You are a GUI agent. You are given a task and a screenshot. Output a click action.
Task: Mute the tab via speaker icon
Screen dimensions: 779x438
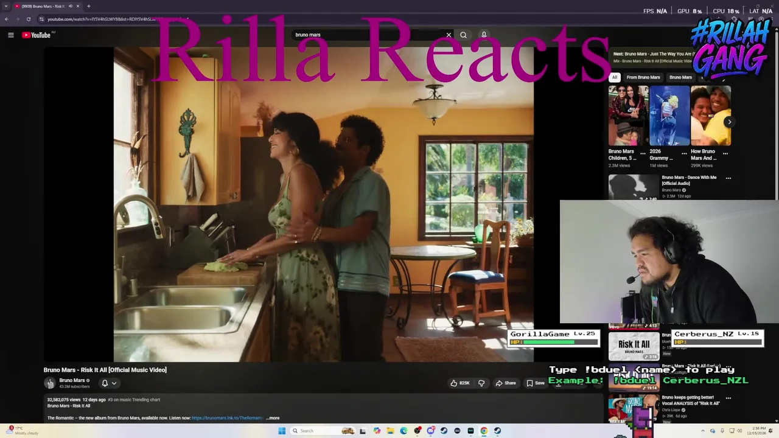click(70, 6)
